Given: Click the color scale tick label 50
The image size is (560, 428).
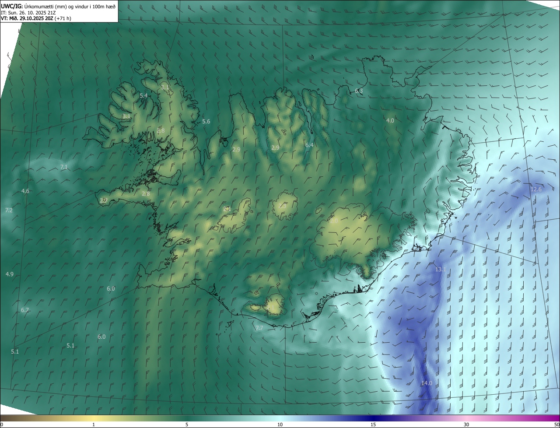Looking at the screenshot, I should [556, 424].
